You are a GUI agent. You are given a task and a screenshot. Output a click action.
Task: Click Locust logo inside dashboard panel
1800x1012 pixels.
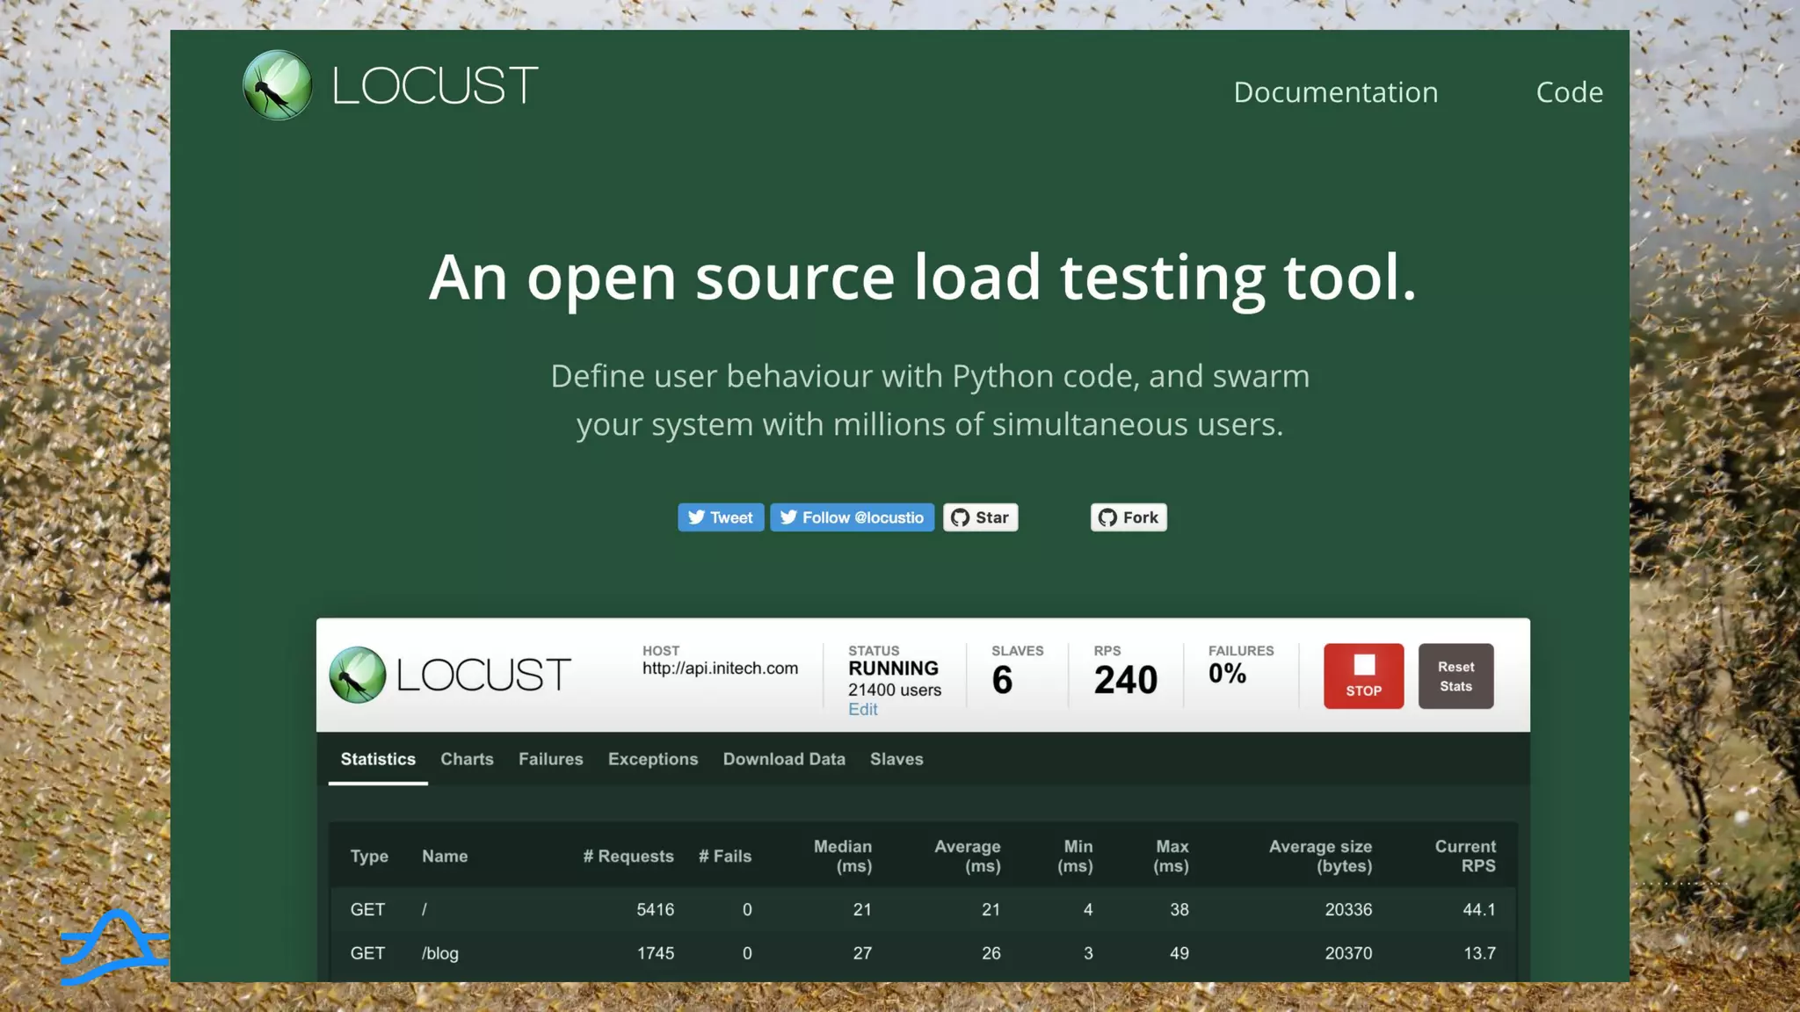358,675
